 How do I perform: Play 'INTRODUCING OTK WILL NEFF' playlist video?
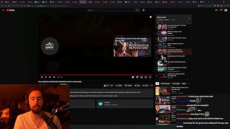174,58
